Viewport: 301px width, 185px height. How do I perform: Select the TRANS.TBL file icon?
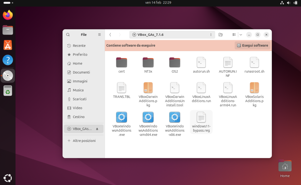point(121,88)
